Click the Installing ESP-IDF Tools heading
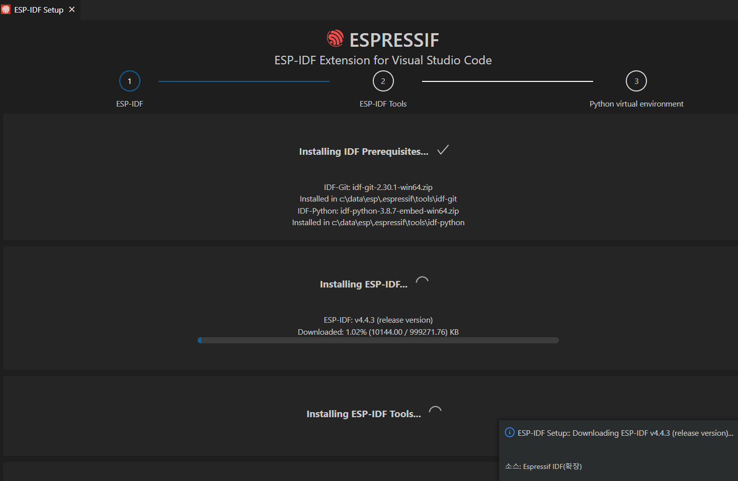The width and height of the screenshot is (738, 481). point(364,414)
